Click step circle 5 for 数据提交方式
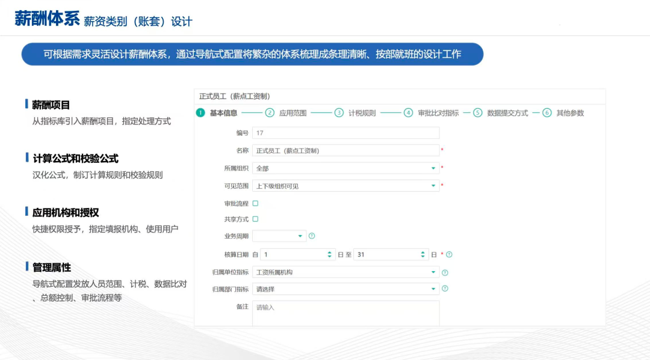The height and width of the screenshot is (360, 650). coord(477,111)
